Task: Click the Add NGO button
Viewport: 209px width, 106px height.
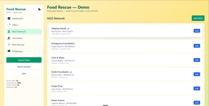Action: click(x=198, y=18)
